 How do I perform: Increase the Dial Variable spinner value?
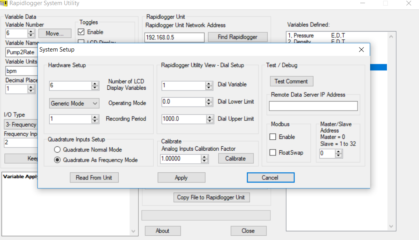tap(209, 84)
